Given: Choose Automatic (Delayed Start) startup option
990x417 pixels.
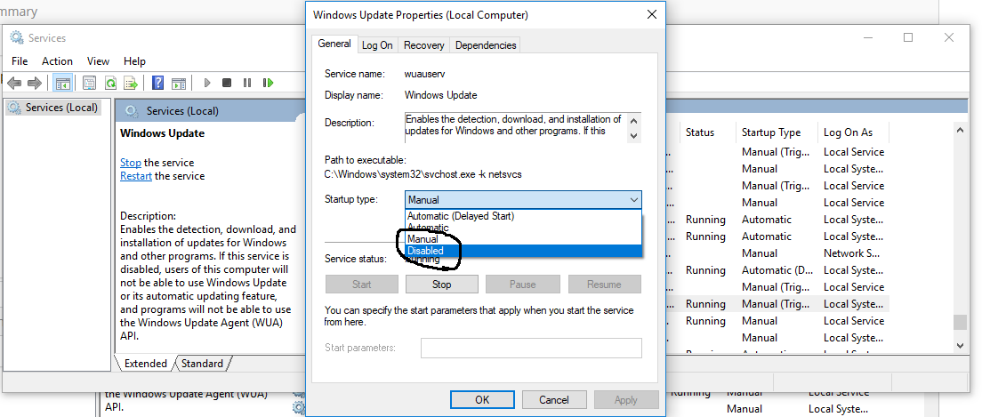Looking at the screenshot, I should (x=523, y=216).
